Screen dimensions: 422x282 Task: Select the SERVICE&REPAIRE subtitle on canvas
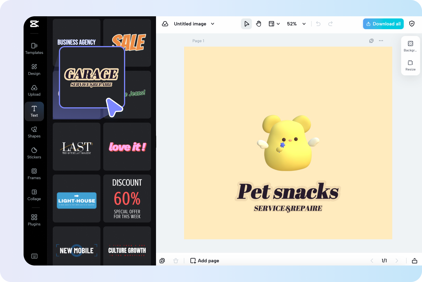coord(288,208)
